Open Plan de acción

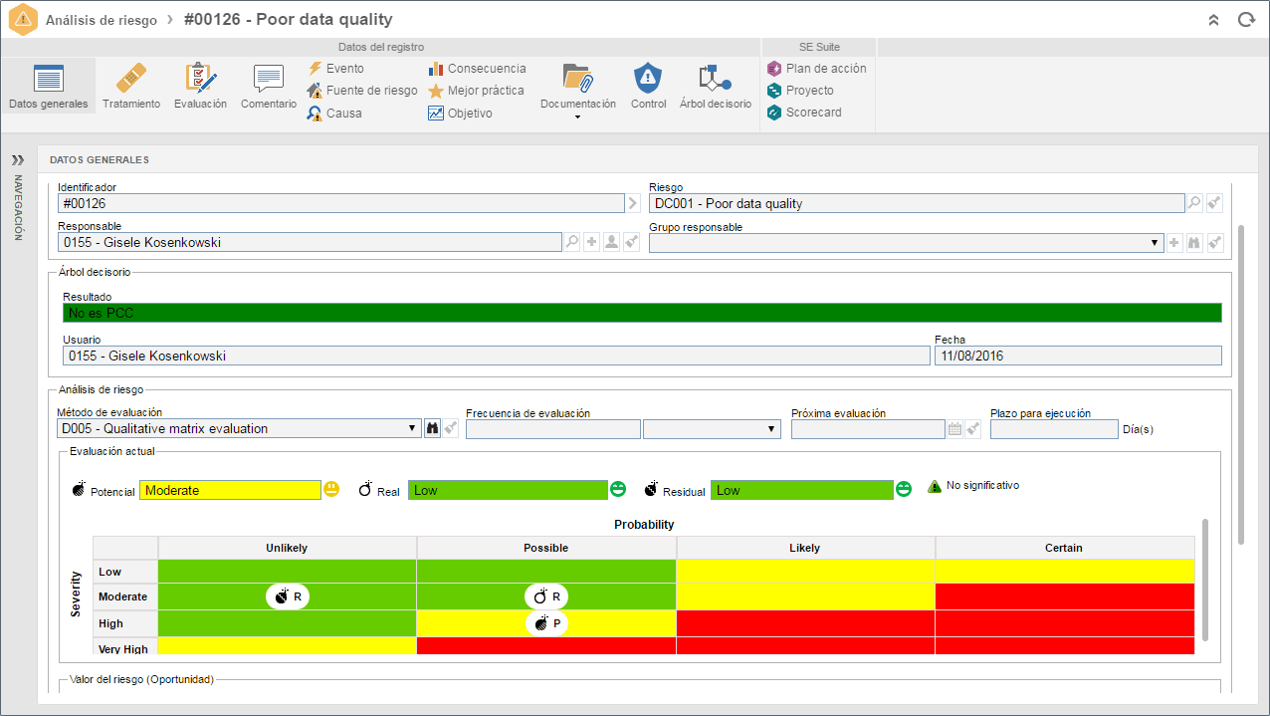(x=817, y=69)
